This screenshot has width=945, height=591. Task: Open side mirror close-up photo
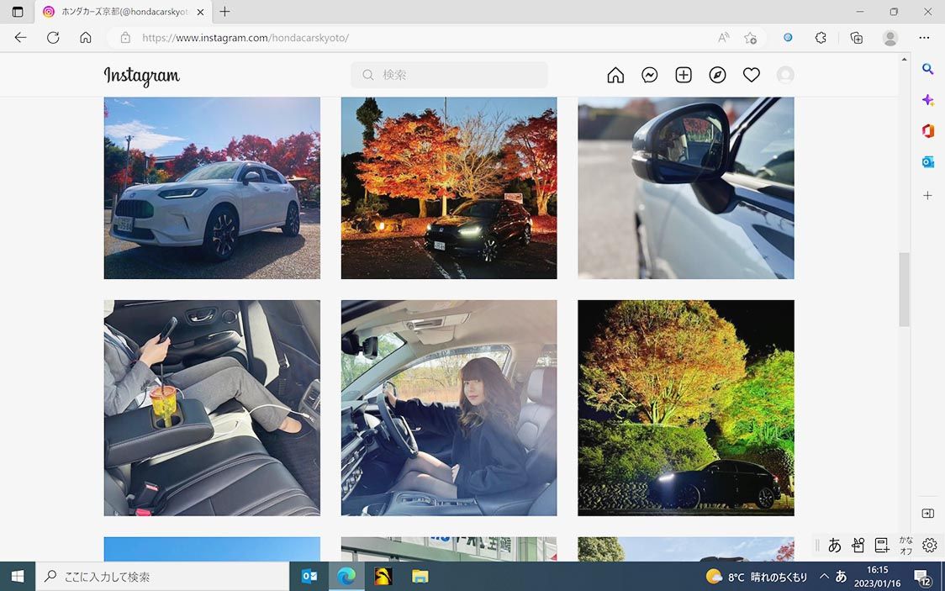point(686,187)
